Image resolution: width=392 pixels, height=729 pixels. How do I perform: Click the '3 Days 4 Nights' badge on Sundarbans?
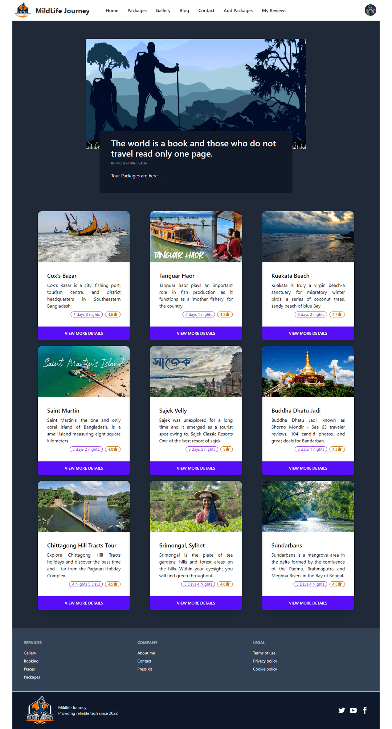coord(310,584)
